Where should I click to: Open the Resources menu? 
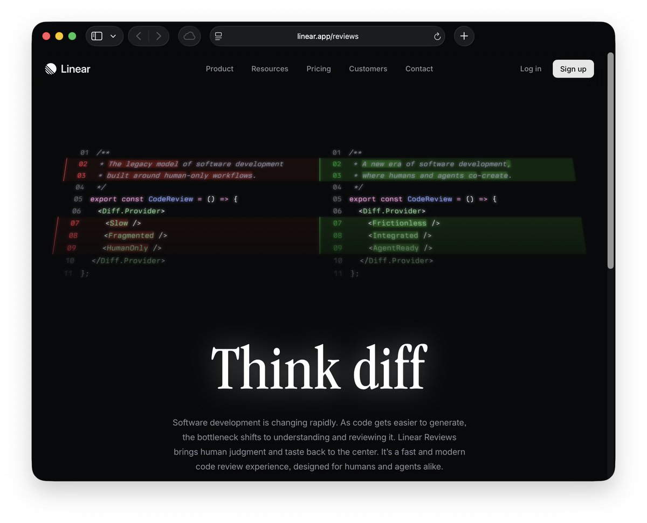click(x=270, y=68)
